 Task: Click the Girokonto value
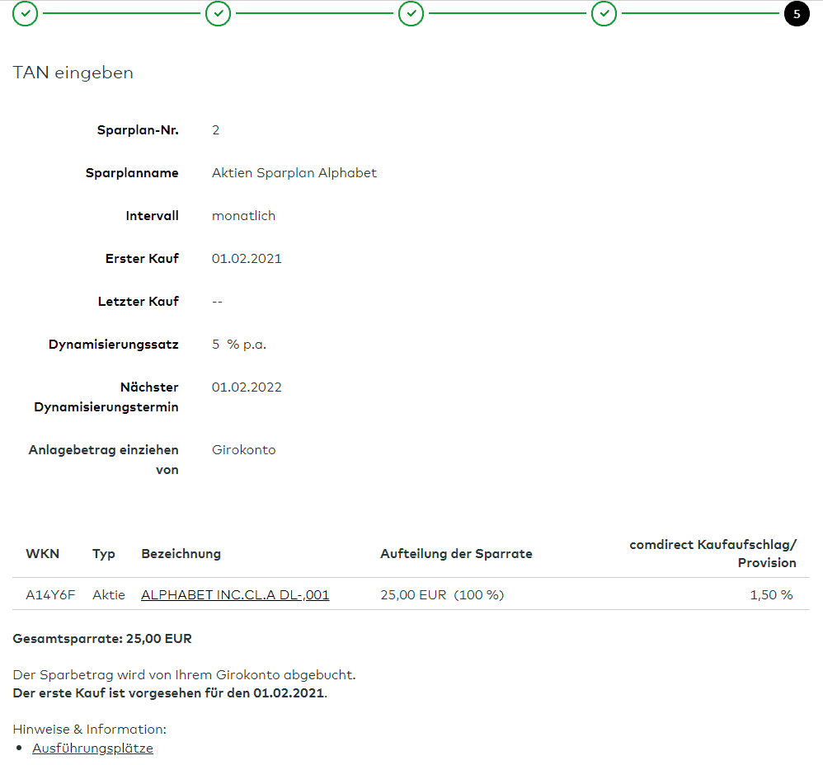click(243, 449)
